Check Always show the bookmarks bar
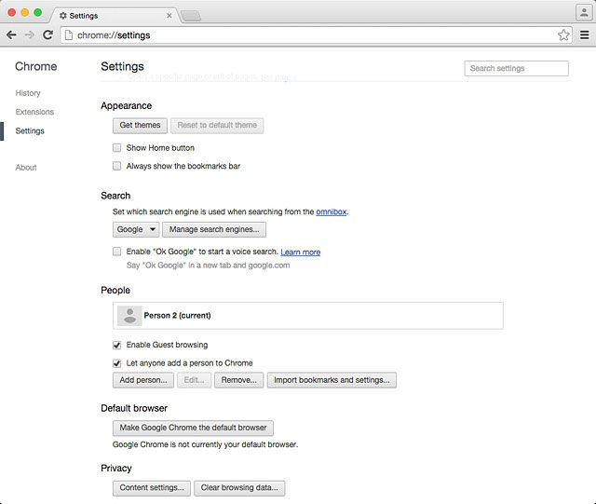 pyautogui.click(x=116, y=166)
